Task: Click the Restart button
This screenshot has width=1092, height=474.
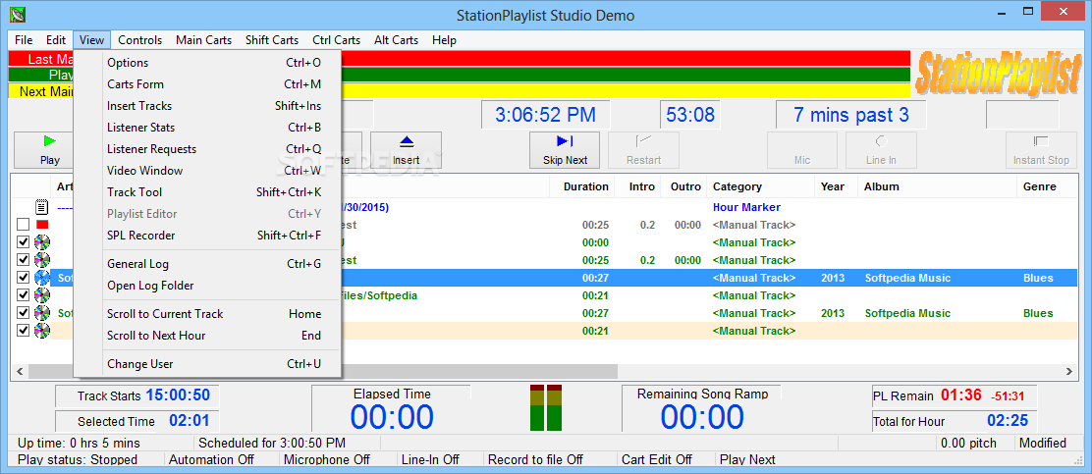Action: click(643, 149)
